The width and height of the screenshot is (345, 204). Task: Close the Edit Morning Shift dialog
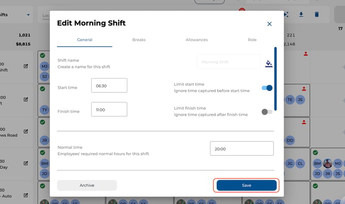click(269, 24)
